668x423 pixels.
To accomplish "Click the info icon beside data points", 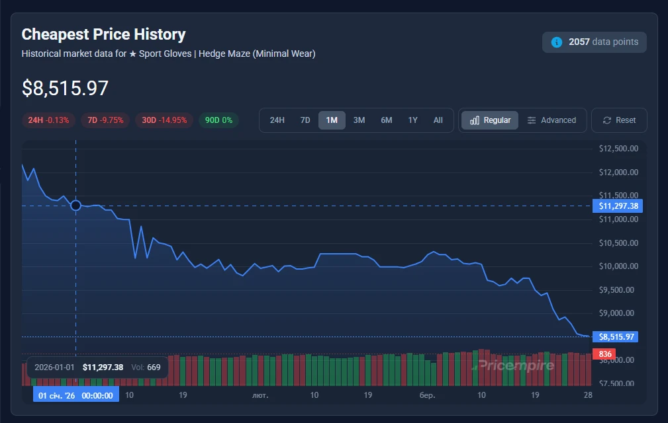I will tap(557, 42).
